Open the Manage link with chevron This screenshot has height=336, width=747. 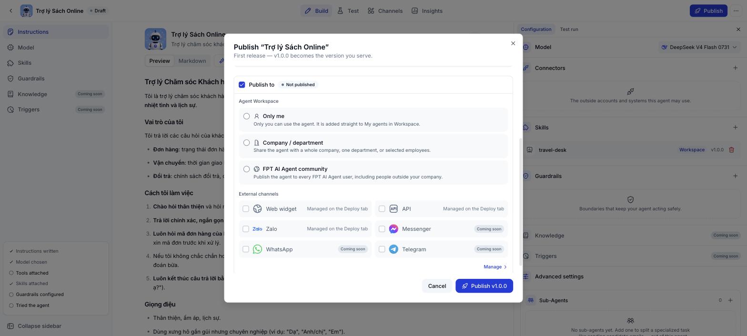495,267
